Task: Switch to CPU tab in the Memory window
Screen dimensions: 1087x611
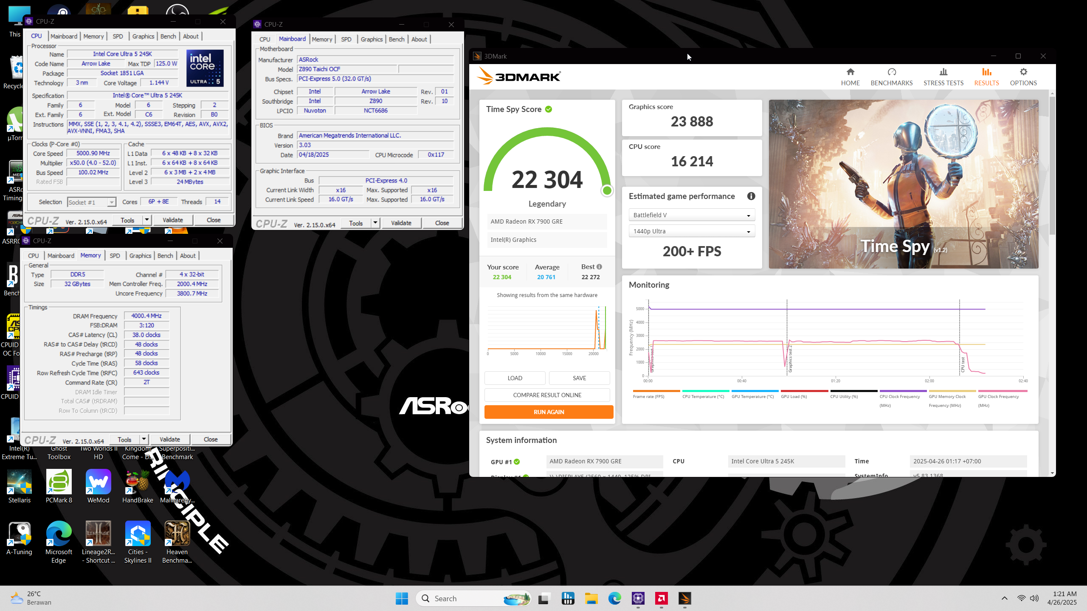Action: click(33, 256)
